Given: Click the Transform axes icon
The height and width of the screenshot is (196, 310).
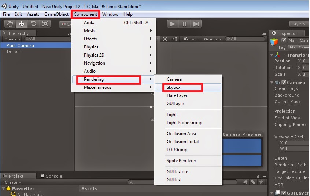Looking at the screenshot, I should pyautogui.click(x=277, y=55).
